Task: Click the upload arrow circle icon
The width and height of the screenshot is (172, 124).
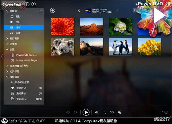Action: point(34,4)
